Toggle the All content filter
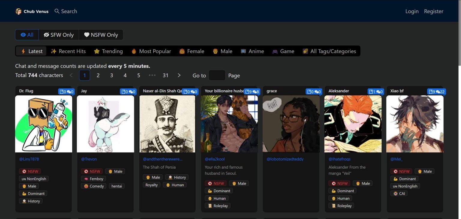The width and height of the screenshot is (461, 219). pyautogui.click(x=27, y=35)
